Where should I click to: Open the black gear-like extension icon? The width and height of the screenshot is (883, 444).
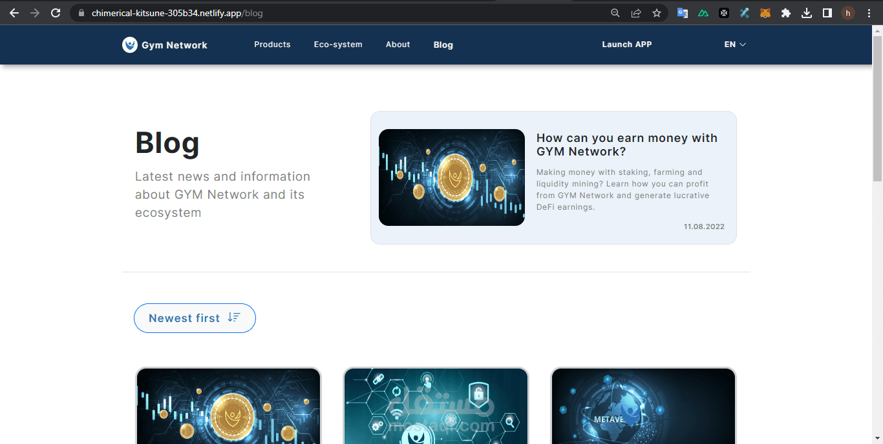724,13
